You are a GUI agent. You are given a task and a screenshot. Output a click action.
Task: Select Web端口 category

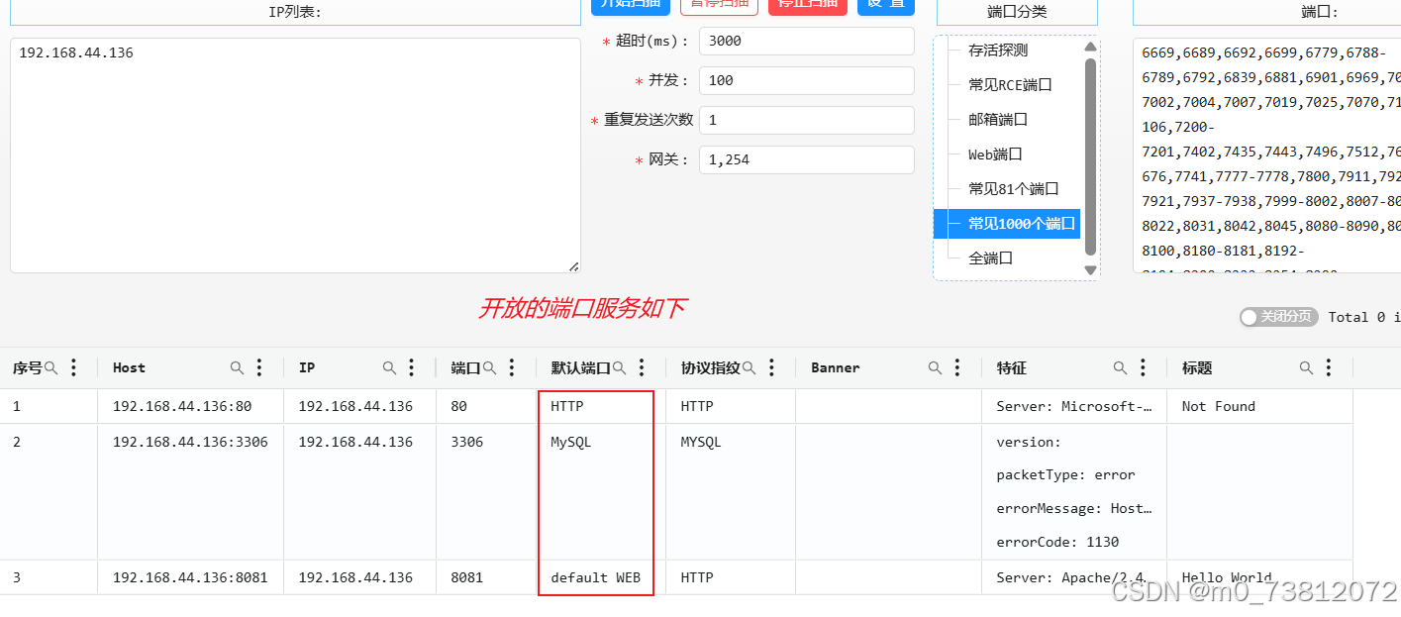pyautogui.click(x=995, y=154)
